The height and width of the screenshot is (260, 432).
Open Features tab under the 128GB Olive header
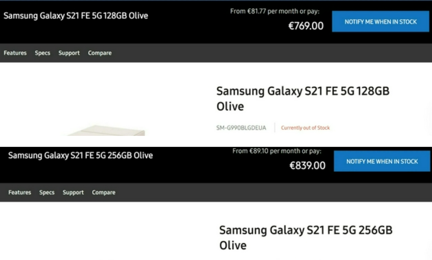pyautogui.click(x=15, y=53)
